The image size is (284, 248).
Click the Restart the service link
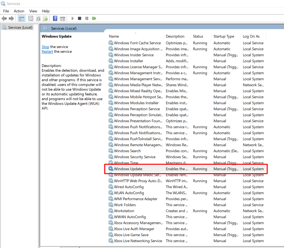(47, 52)
